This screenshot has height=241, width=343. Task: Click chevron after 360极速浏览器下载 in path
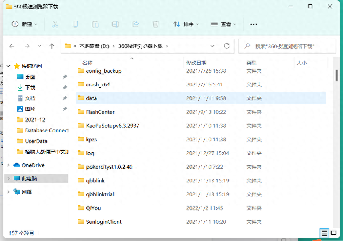pos(167,46)
